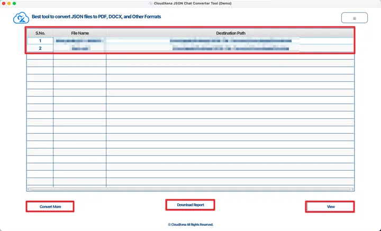
Task: Sort by S.No. column header
Action: pyautogui.click(x=40, y=33)
